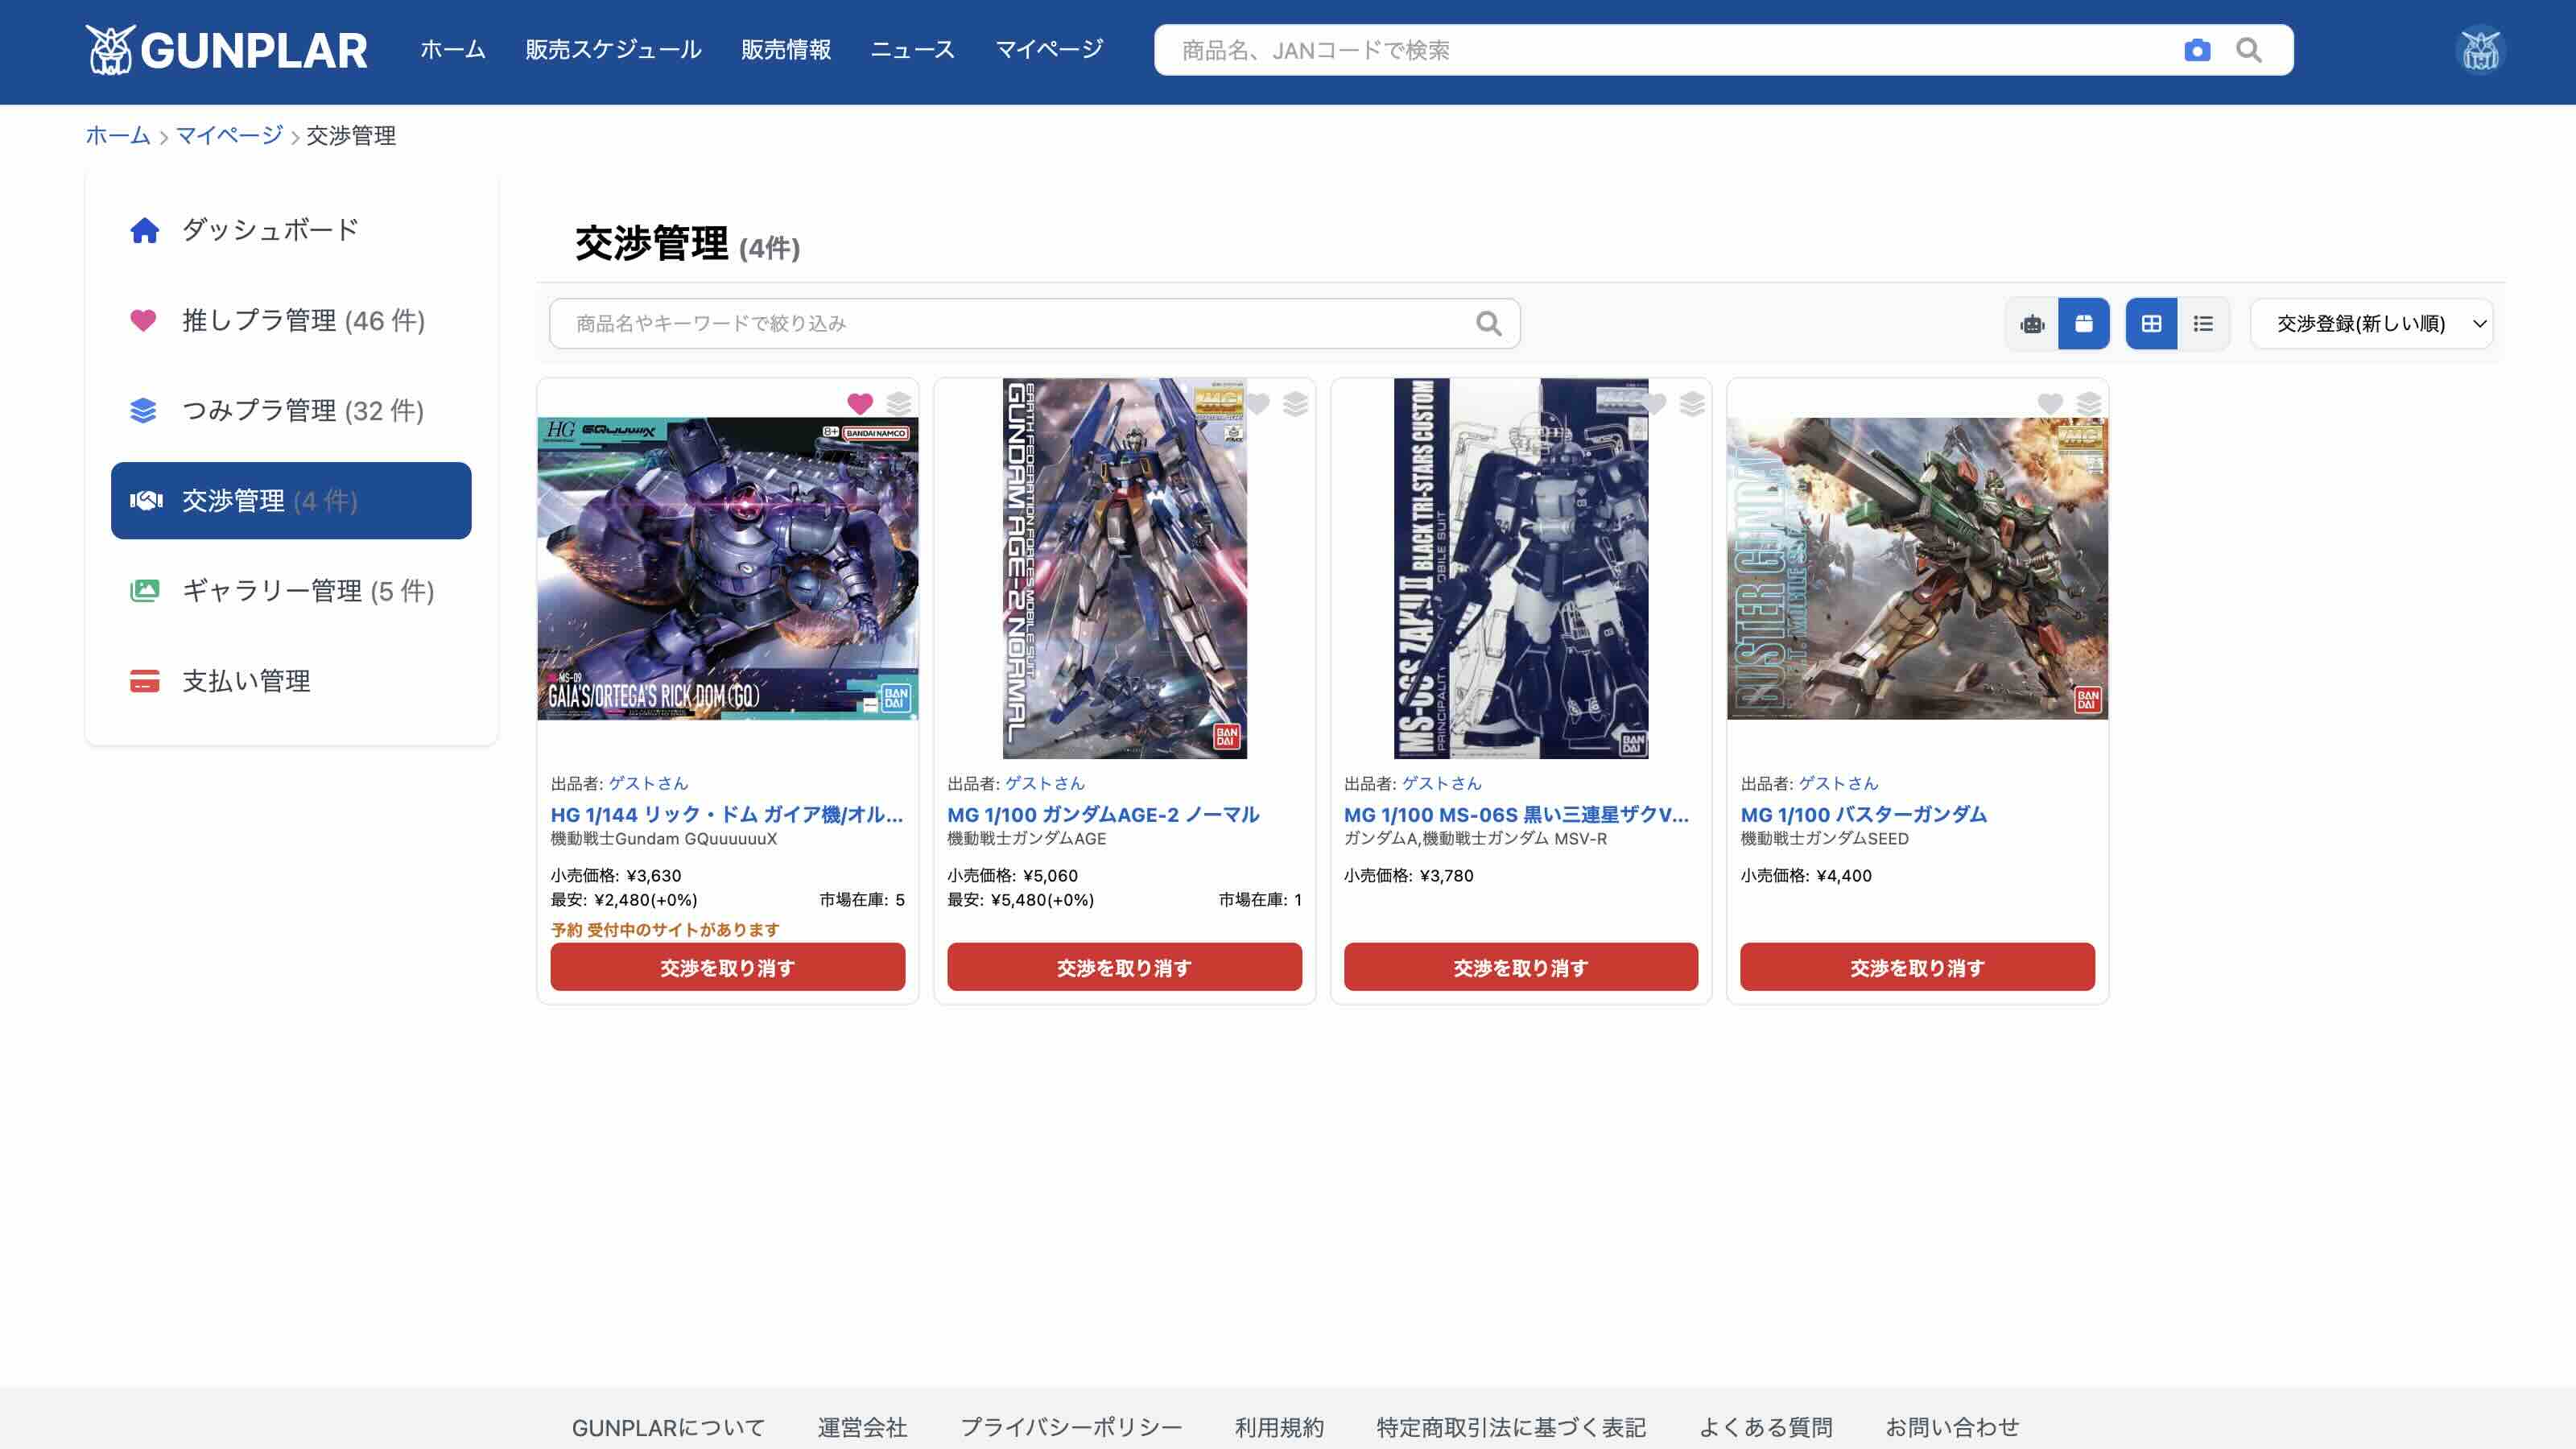Cancel negotiation for Rick Dom
This screenshot has height=1449, width=2576.
tap(728, 967)
